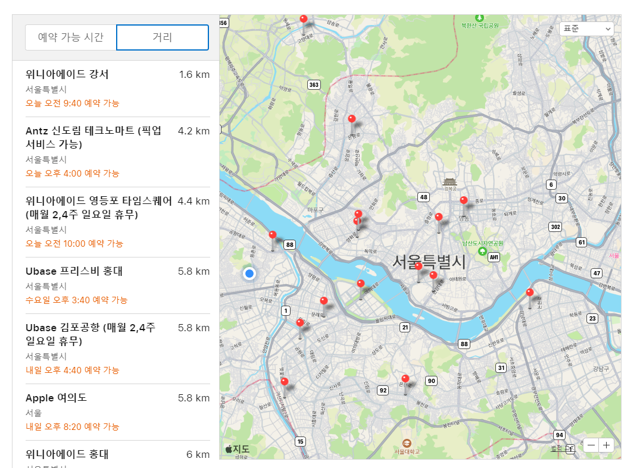Click 내일 오후 8:20 예약 가능 availability
643x468 pixels.
point(72,426)
